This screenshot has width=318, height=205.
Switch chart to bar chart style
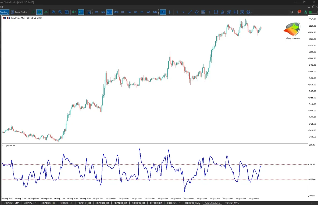coord(33,12)
